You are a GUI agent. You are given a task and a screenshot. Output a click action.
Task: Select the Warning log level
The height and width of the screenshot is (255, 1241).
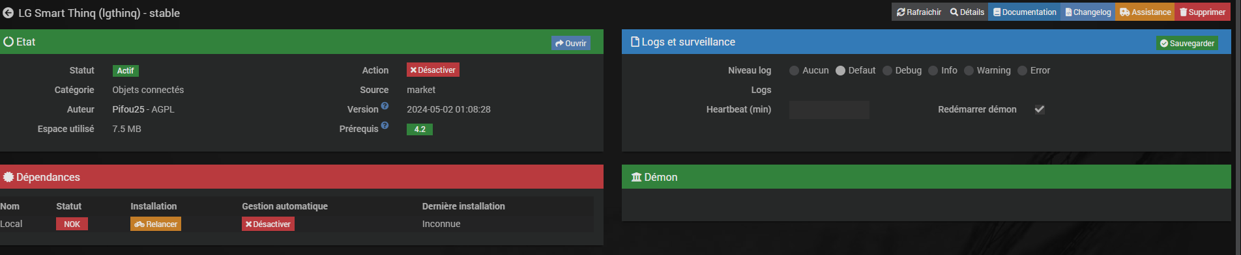[969, 71]
